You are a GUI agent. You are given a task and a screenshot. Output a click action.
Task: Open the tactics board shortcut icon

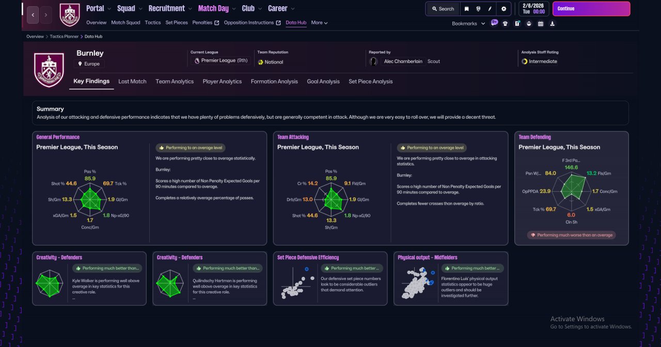click(517, 23)
